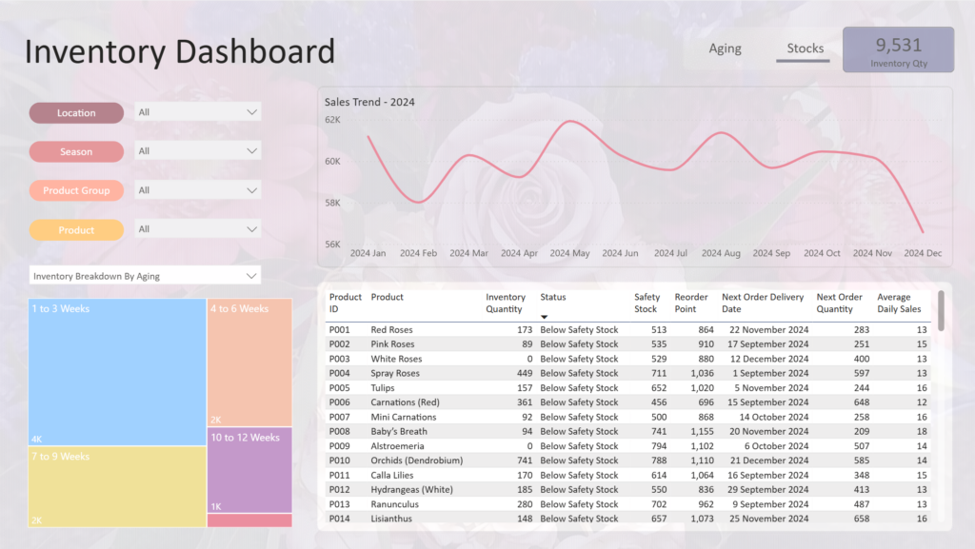Open the Product filter dropdown
Screen dimensions: 975x549
click(197, 229)
